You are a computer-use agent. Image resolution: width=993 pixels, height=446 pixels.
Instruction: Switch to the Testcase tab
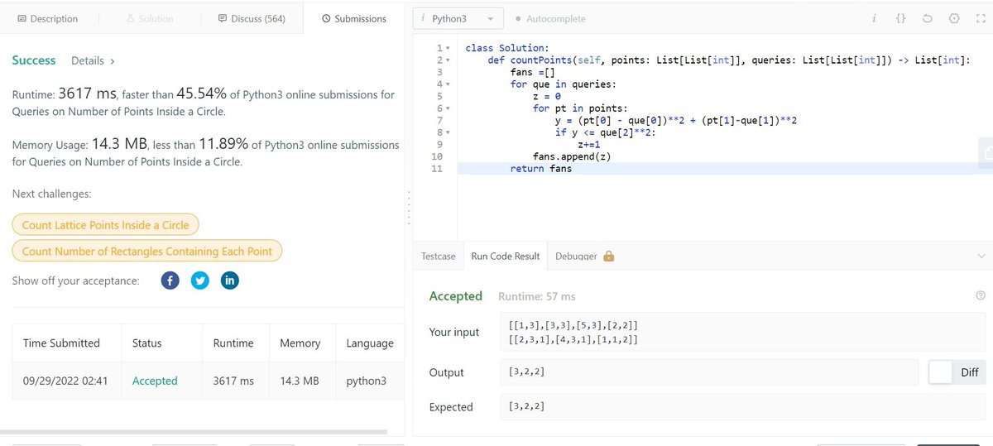pyautogui.click(x=438, y=256)
